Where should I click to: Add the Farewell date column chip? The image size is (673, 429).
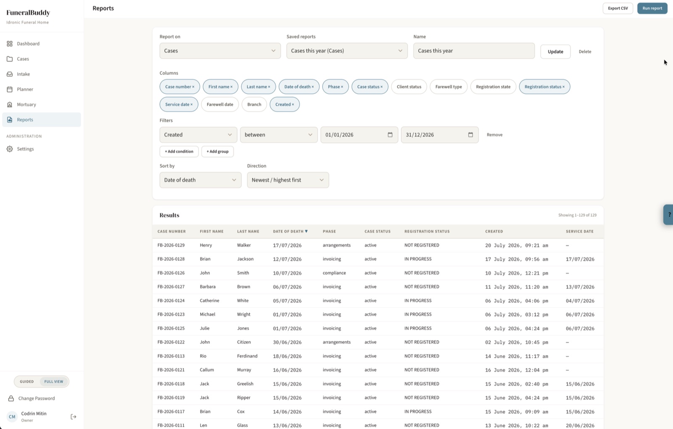pos(220,104)
